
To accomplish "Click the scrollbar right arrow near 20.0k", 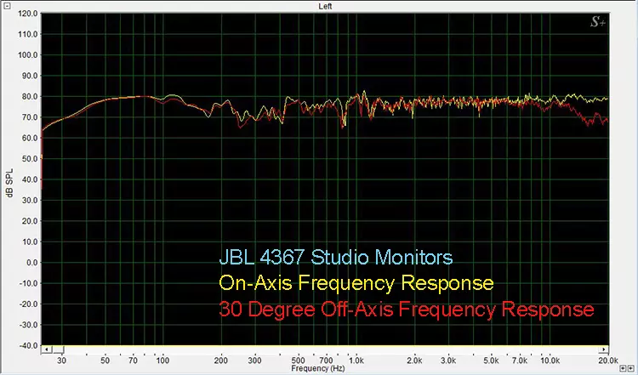I will tap(603, 349).
